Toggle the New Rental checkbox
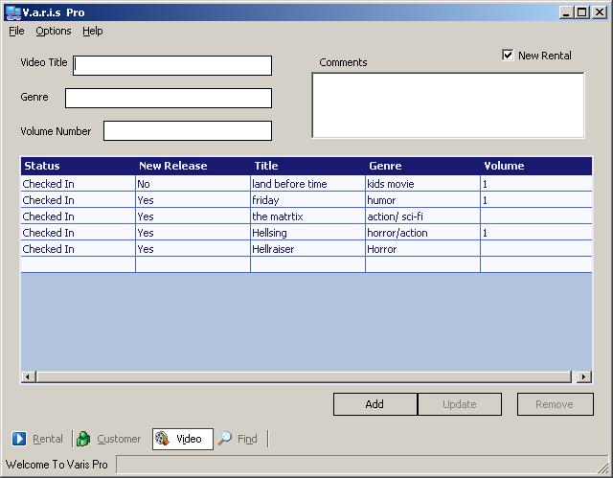This screenshot has height=478, width=613. pyautogui.click(x=508, y=55)
